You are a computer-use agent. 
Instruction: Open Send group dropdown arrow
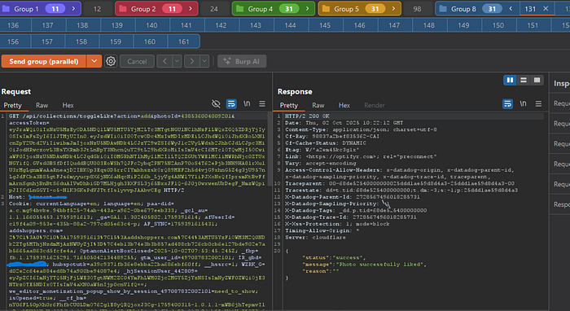coord(94,61)
